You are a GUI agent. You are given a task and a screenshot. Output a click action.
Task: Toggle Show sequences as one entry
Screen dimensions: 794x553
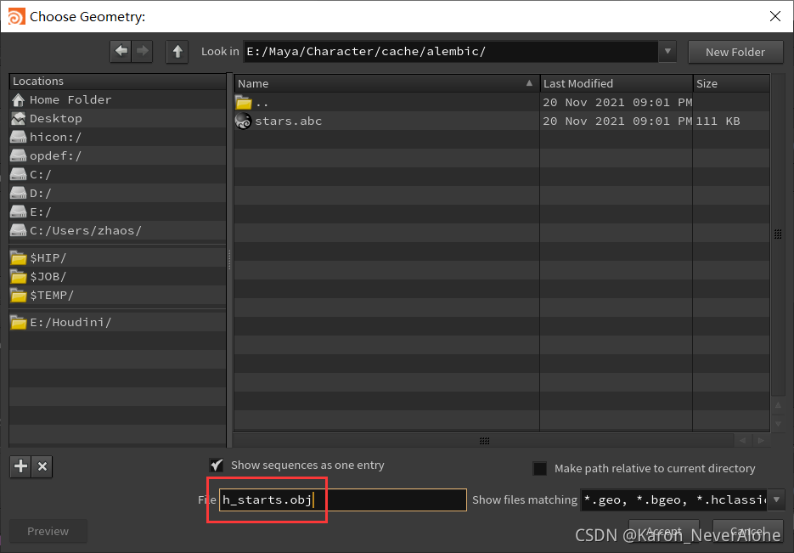(x=217, y=465)
